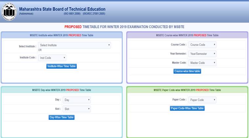Click Course-wise time table button
Image resolution: width=249 pixels, height=138 pixels.
(187, 71)
